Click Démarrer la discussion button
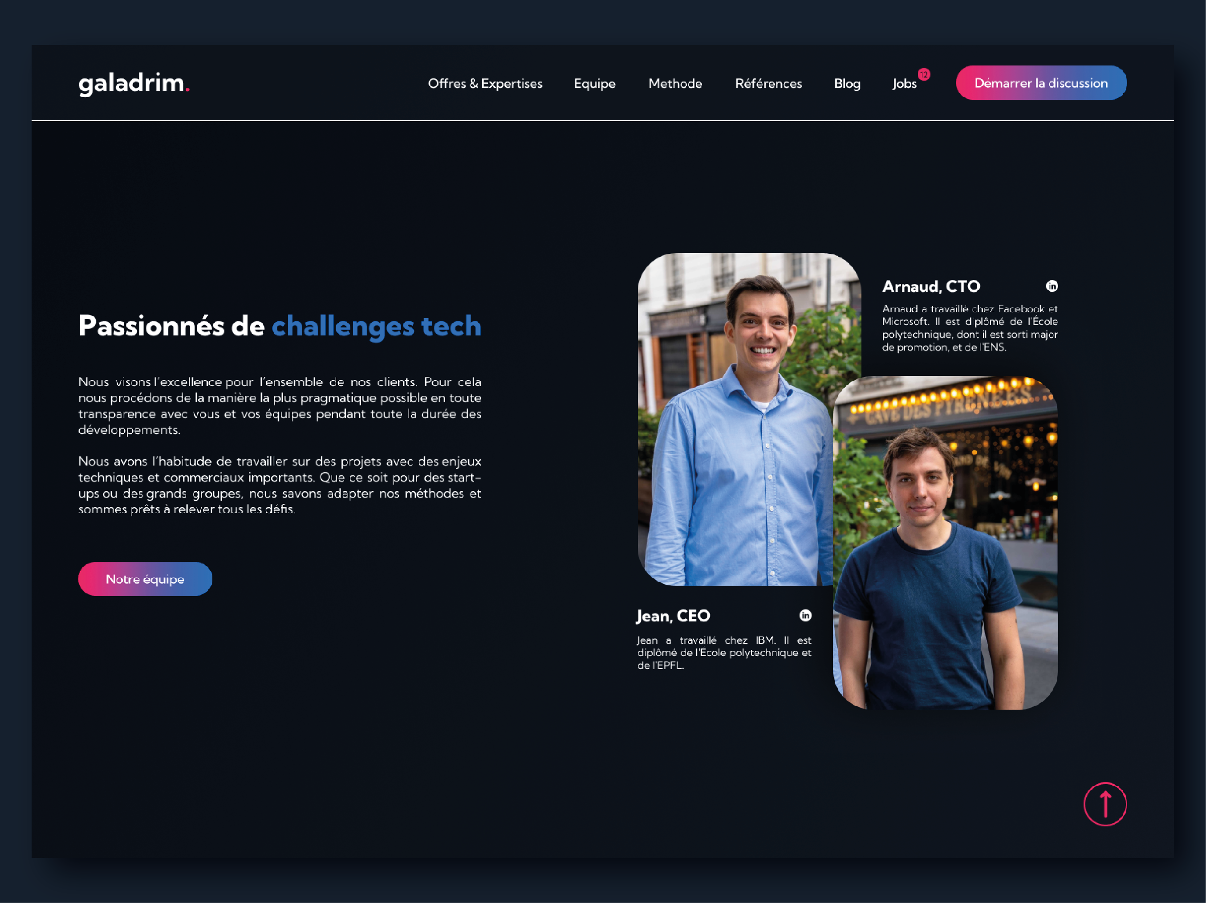 (1041, 83)
